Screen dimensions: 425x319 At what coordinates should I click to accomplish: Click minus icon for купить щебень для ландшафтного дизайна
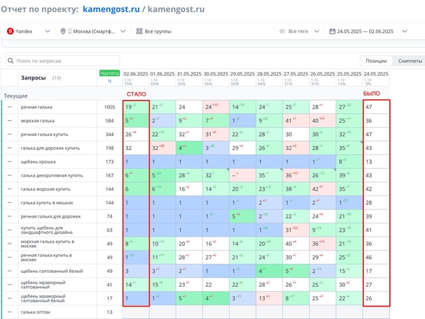click(10, 230)
